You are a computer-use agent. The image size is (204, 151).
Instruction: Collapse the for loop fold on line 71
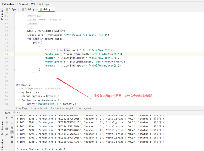(x=14, y=39)
